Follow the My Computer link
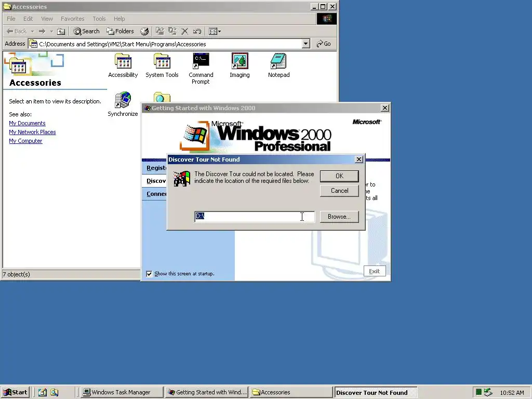 pos(25,141)
